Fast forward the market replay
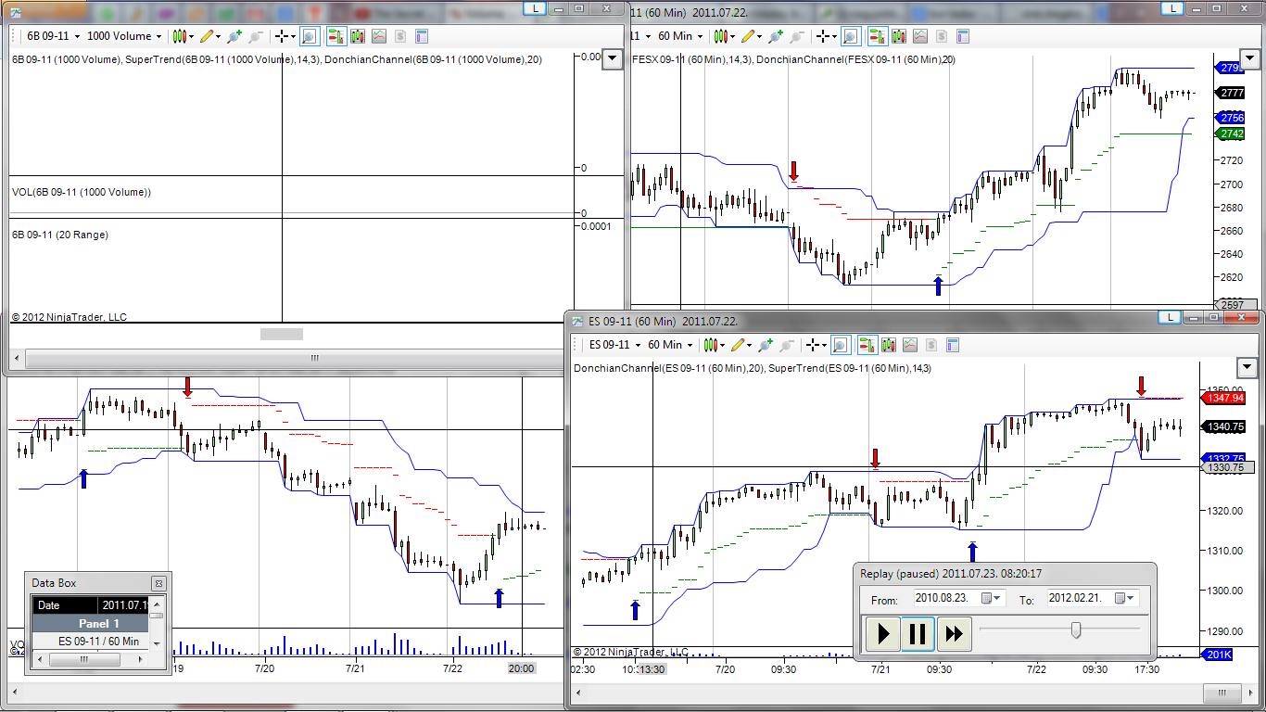1266x712 pixels. pyautogui.click(x=954, y=634)
